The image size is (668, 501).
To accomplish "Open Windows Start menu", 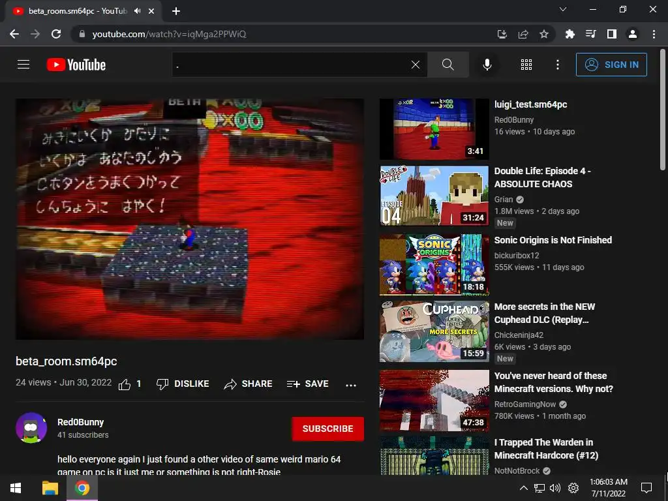I will point(16,488).
